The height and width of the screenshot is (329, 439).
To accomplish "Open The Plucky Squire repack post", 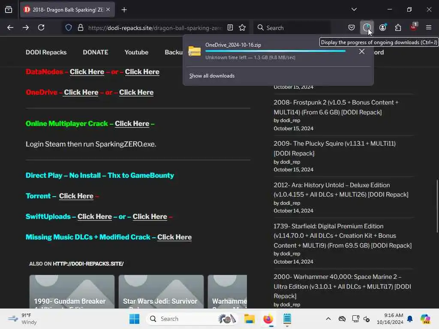I will pos(334,148).
